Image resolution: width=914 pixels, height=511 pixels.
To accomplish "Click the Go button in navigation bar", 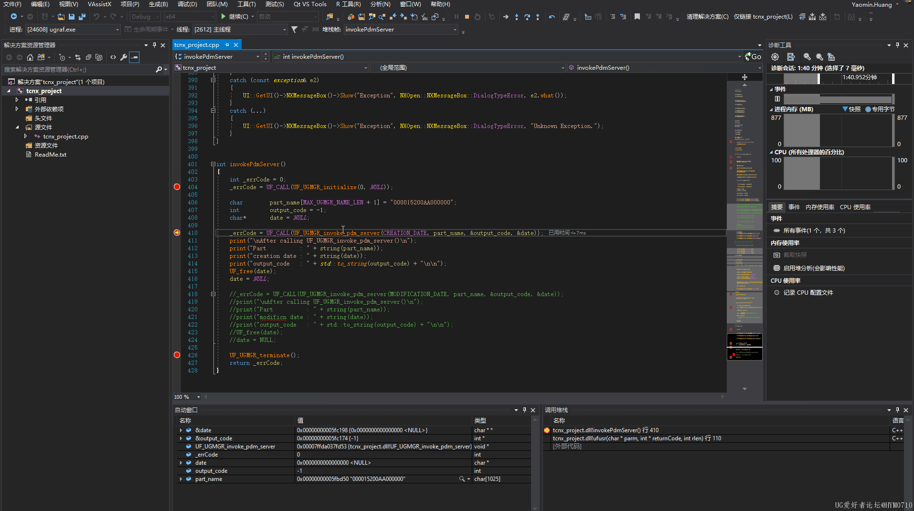I will click(x=754, y=56).
